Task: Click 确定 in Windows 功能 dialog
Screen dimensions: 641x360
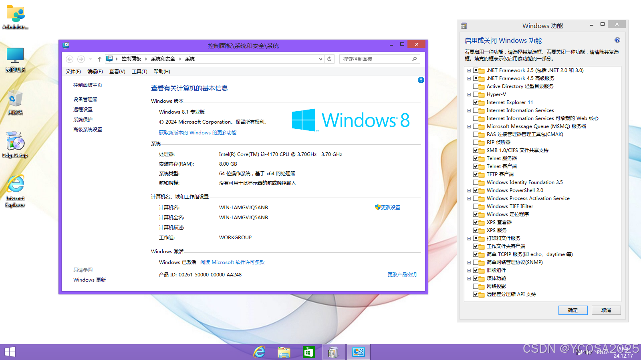Action: 573,310
